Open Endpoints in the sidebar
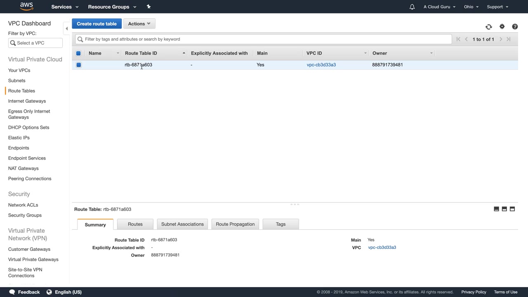 click(19, 148)
